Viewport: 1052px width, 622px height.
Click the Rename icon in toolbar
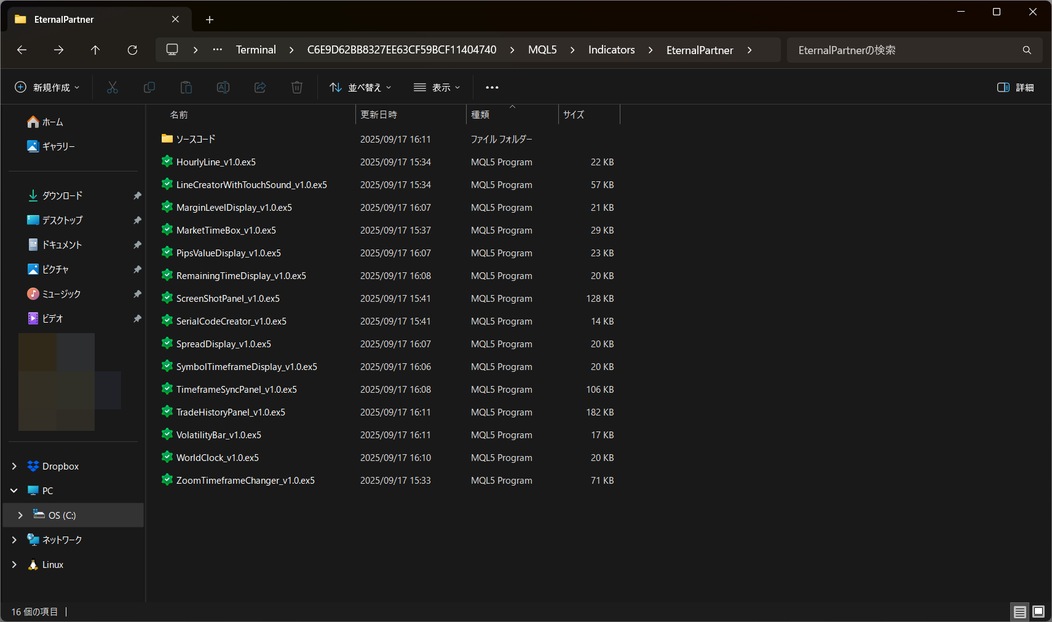[223, 87]
